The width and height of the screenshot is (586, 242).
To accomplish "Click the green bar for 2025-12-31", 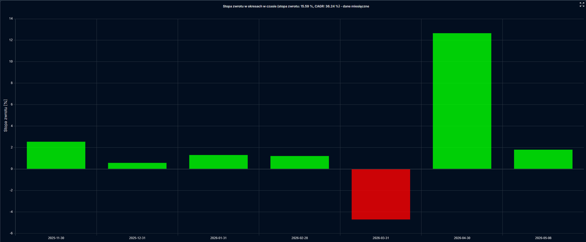I will pos(137,166).
